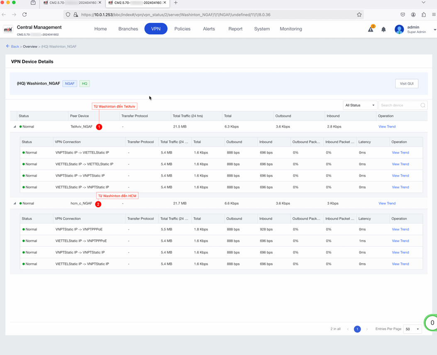Open a new browser tab
Image resolution: width=437 pixels, height=355 pixels.
tap(176, 3)
